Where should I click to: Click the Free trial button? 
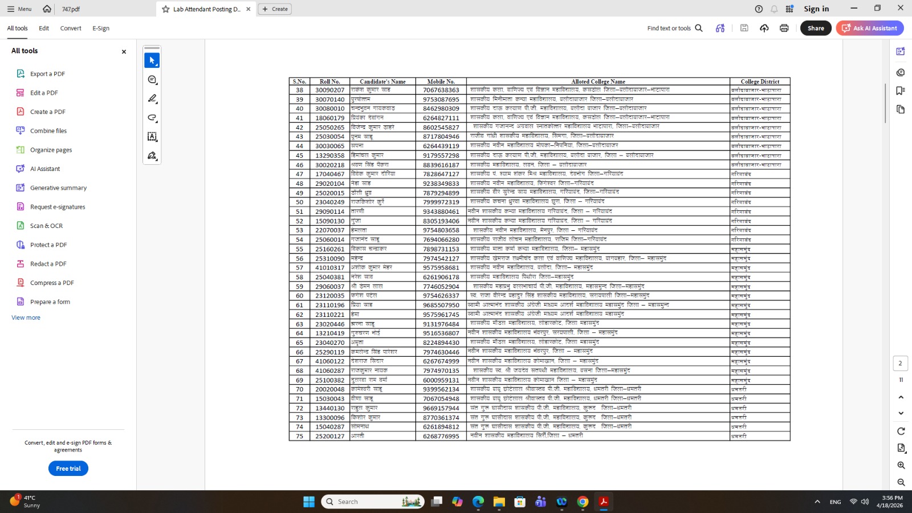pos(68,469)
